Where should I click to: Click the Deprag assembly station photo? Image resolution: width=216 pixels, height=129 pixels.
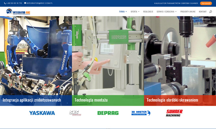[x=108, y=56]
